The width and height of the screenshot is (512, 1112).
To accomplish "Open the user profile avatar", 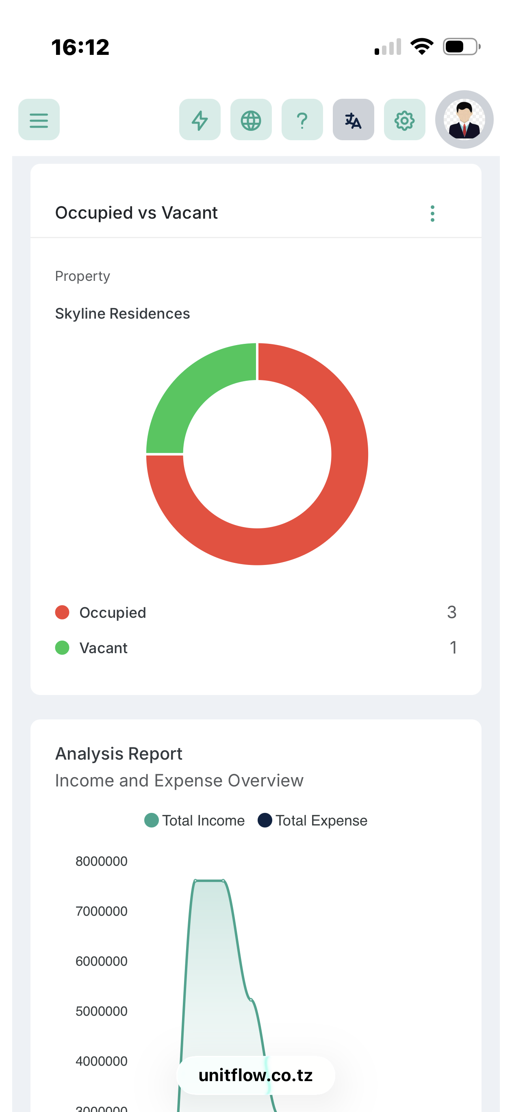I will tap(464, 119).
